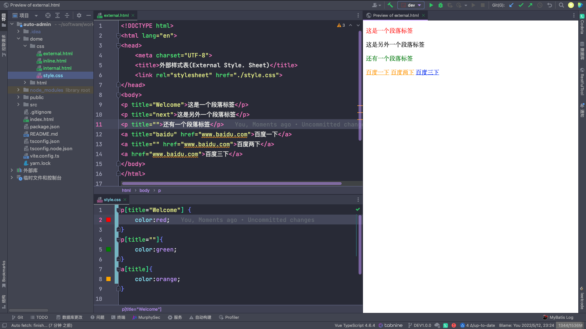The image size is (586, 329).
Task: Click the green Run button in toolbar
Action: click(x=431, y=5)
